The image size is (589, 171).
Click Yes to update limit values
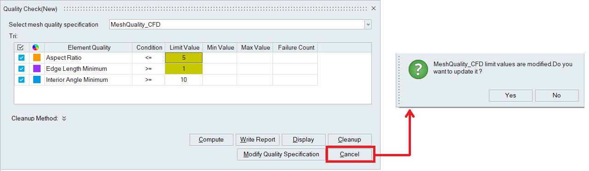pyautogui.click(x=511, y=96)
